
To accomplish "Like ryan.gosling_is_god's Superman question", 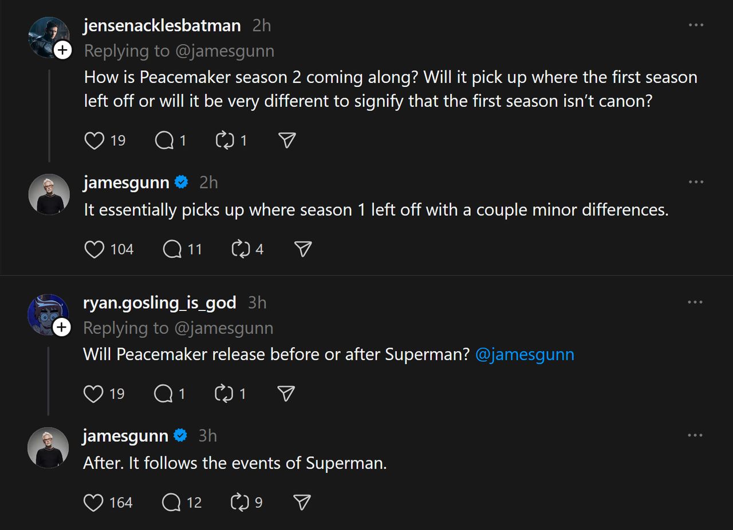I will (x=93, y=394).
